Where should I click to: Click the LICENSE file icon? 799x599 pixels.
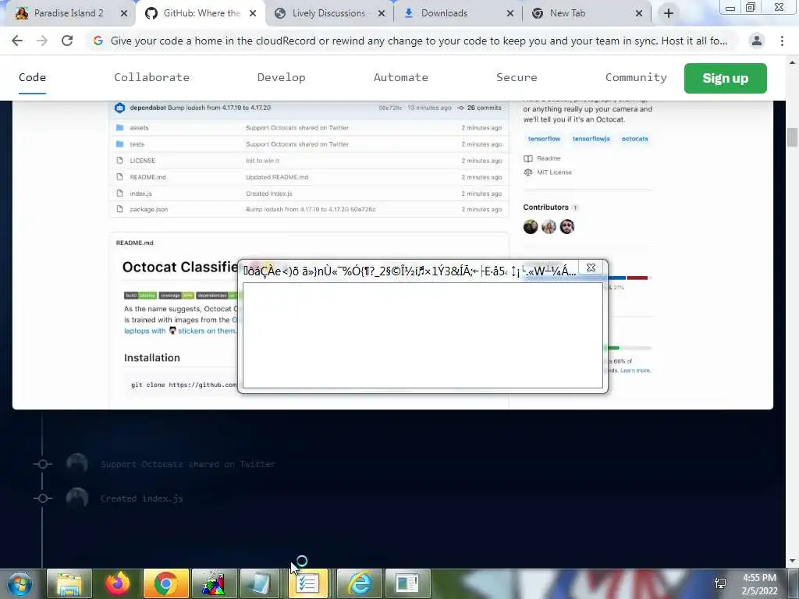[119, 161]
